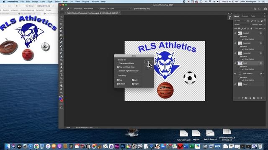Click the Delete layer trash icon
This screenshot has width=268, height=150.
click(x=261, y=98)
